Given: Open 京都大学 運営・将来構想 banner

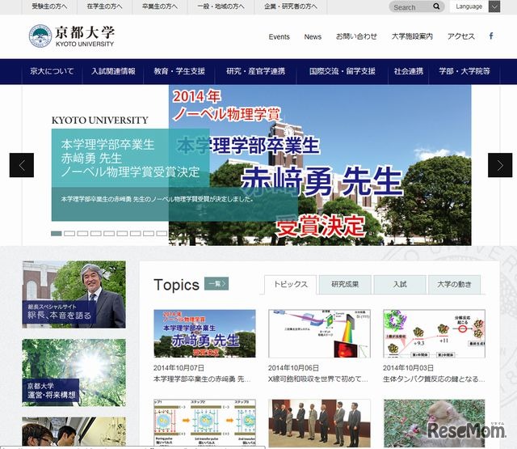Looking at the screenshot, I should [x=74, y=372].
